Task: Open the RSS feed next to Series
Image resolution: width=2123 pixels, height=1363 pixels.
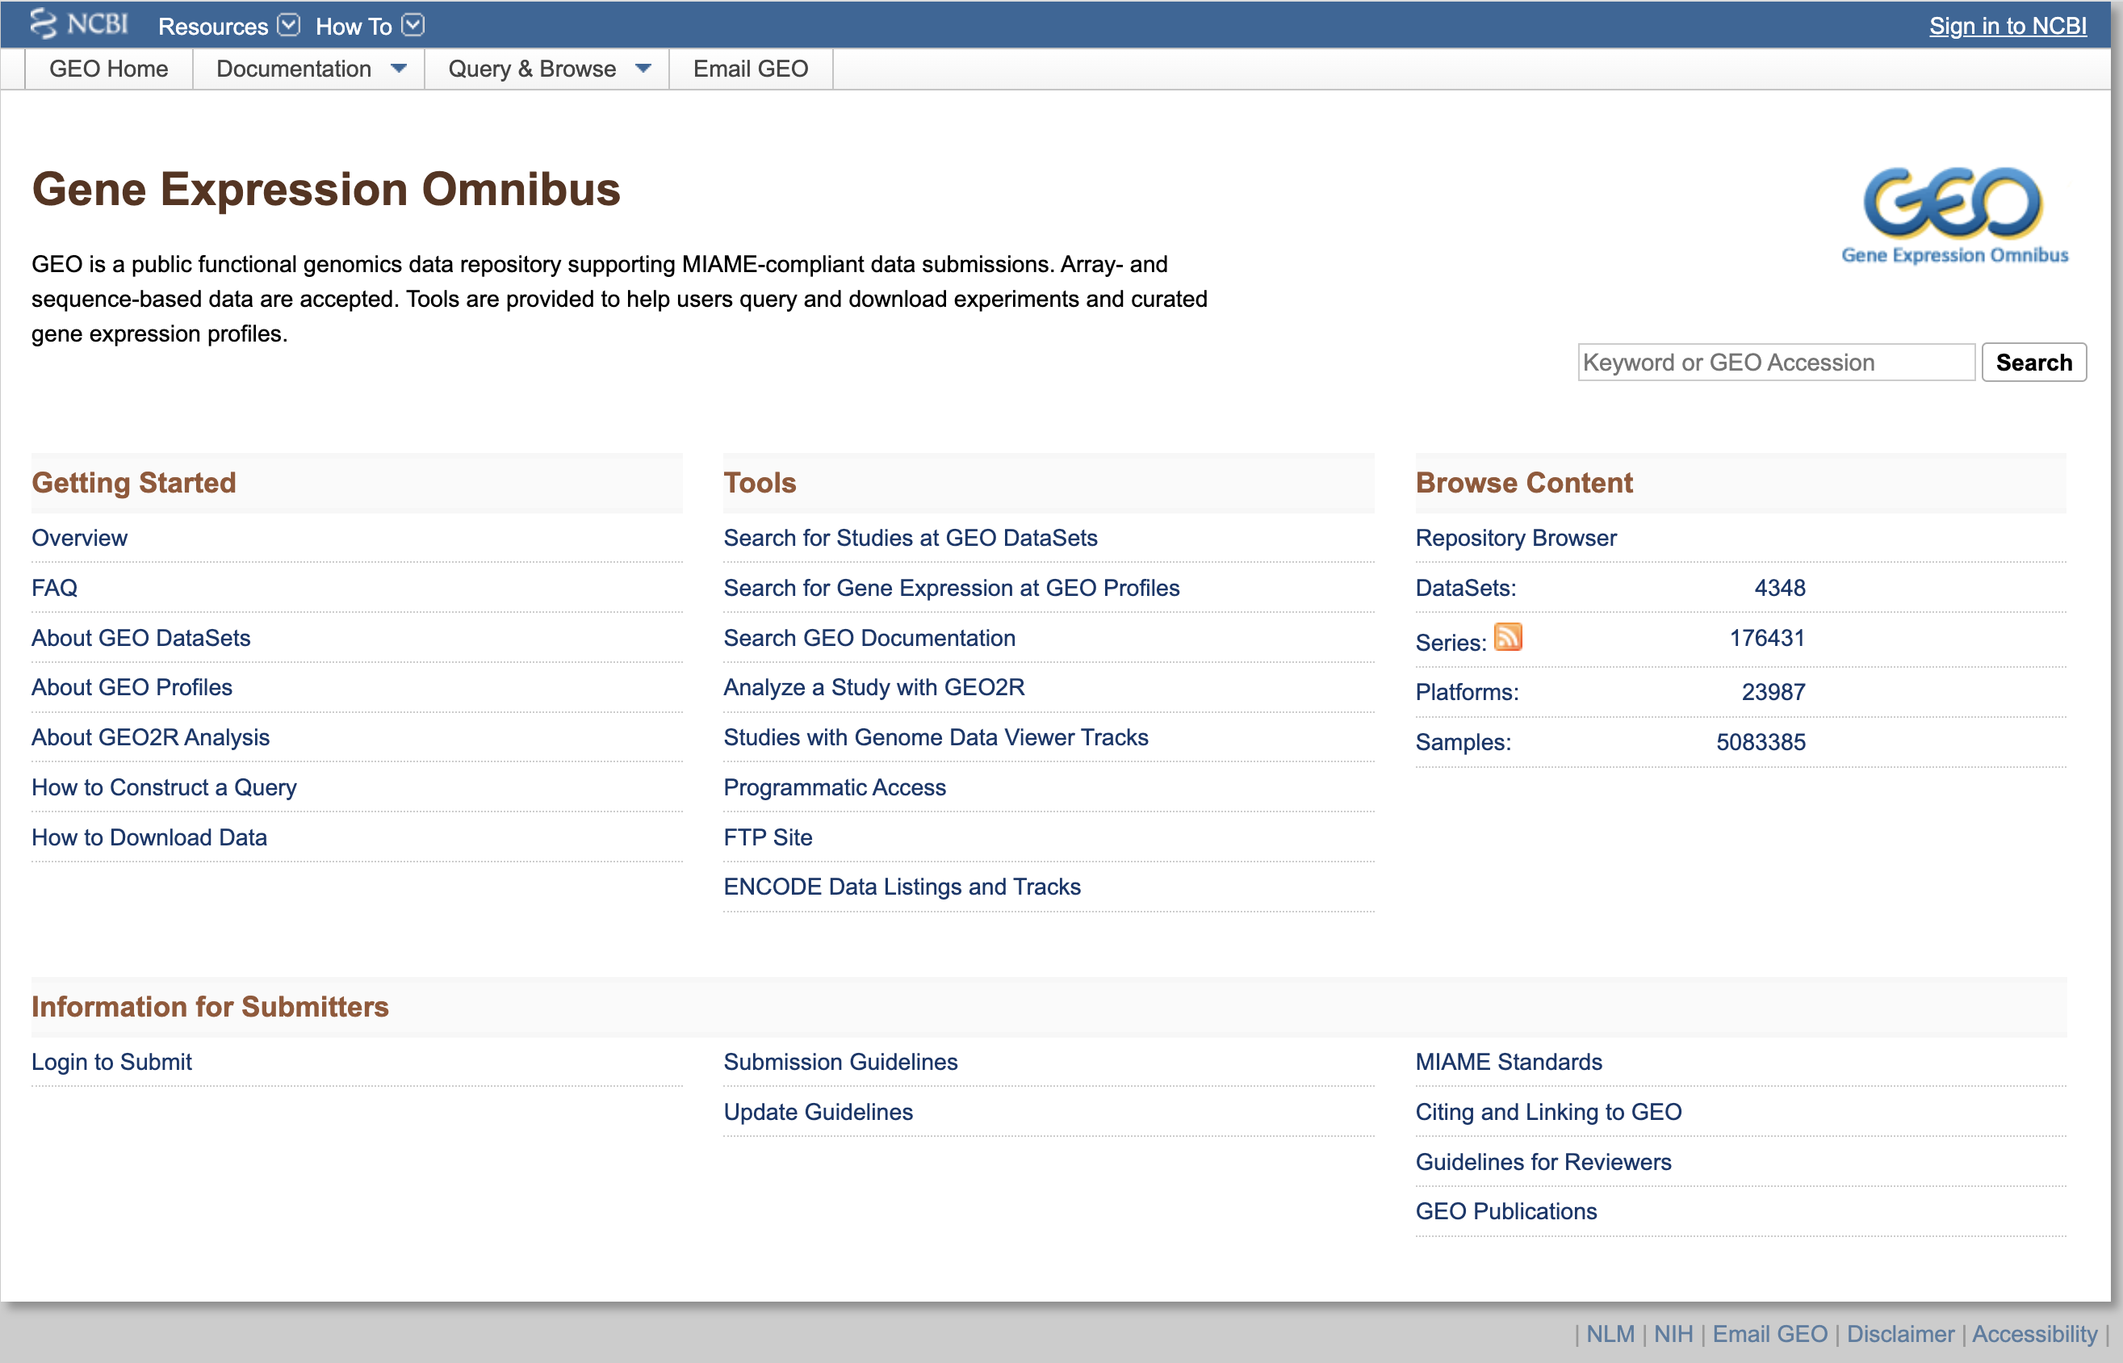Action: point(1508,637)
